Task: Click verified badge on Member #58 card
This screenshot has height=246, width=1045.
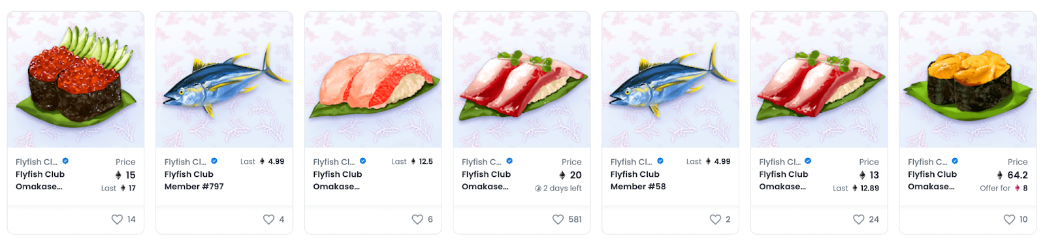Action: tap(660, 161)
